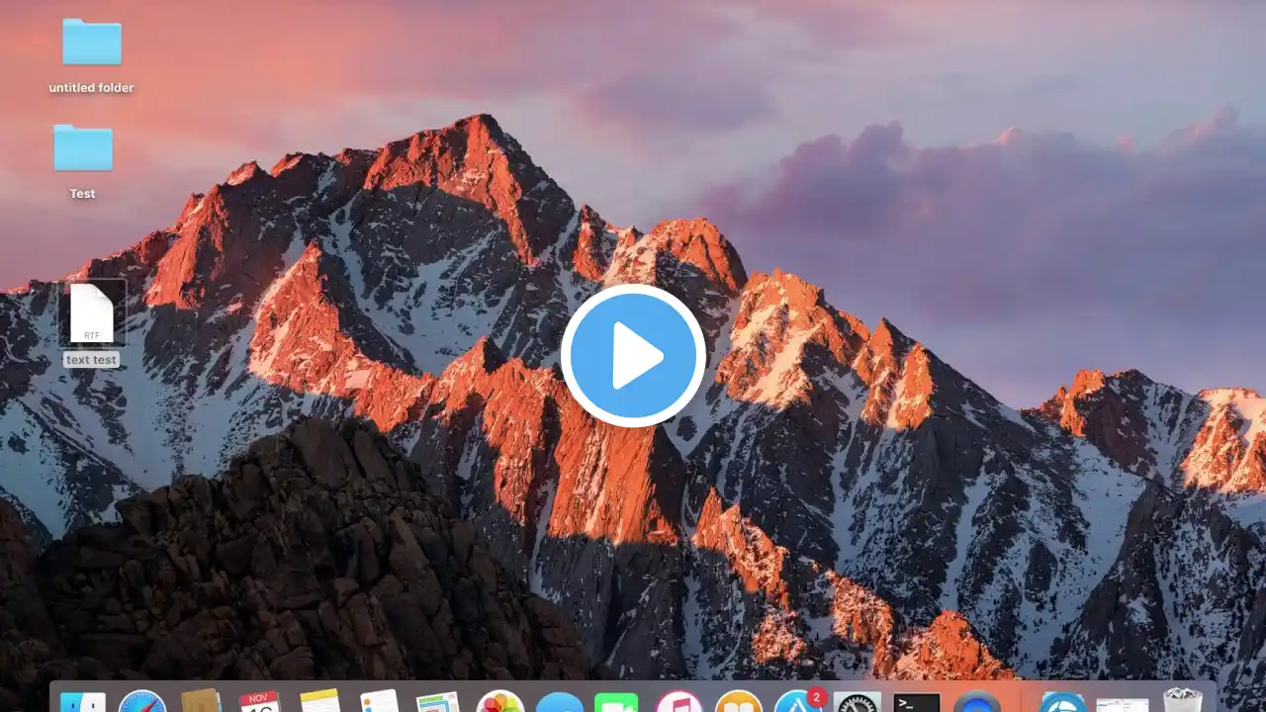Open Calendar in the Dock

[x=260, y=701]
